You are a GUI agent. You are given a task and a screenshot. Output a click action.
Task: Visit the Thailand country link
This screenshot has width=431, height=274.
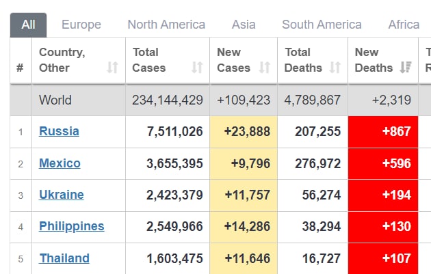tap(64, 258)
